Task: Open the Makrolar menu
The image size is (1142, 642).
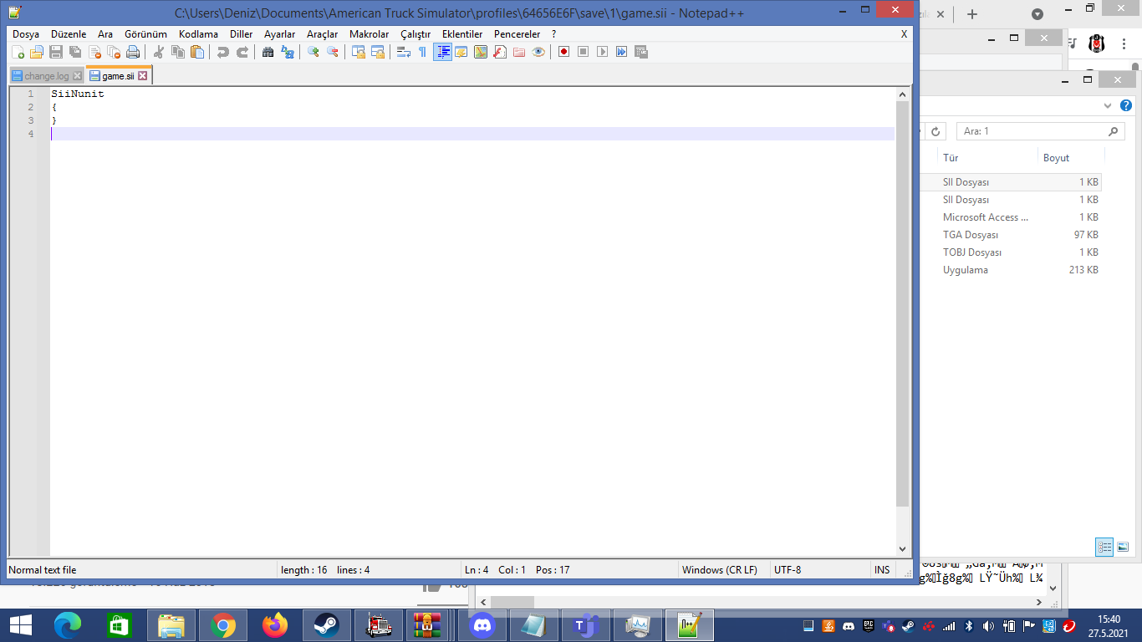Action: click(370, 34)
